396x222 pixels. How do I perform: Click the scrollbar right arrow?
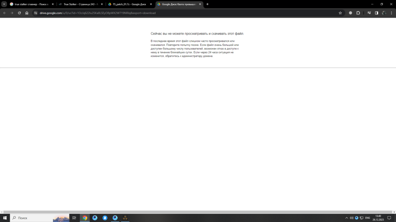pos(394,212)
